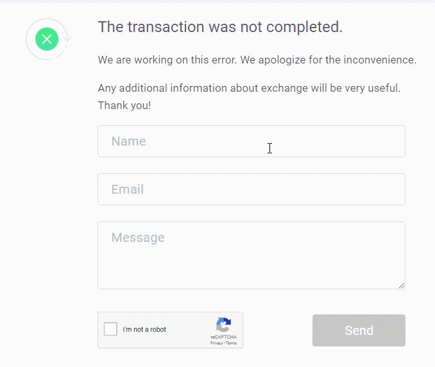
Task: Click the "reCAPTCHA" text label under the logo
Action: pyautogui.click(x=223, y=337)
